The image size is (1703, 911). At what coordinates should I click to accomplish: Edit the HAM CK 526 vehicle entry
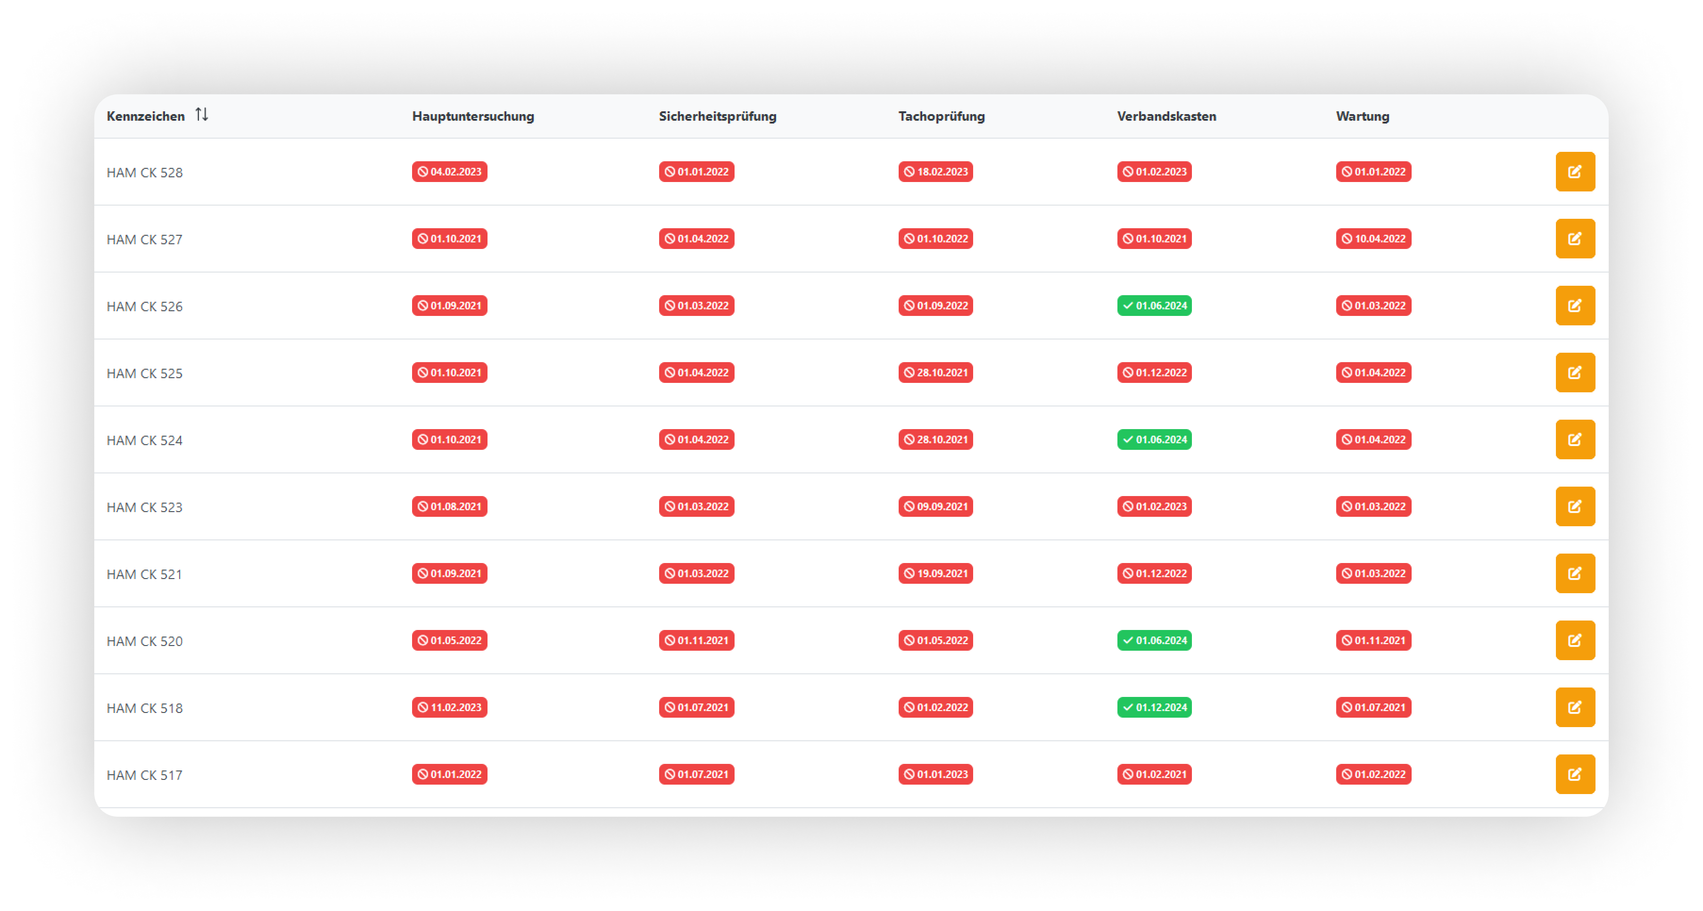tap(1575, 306)
